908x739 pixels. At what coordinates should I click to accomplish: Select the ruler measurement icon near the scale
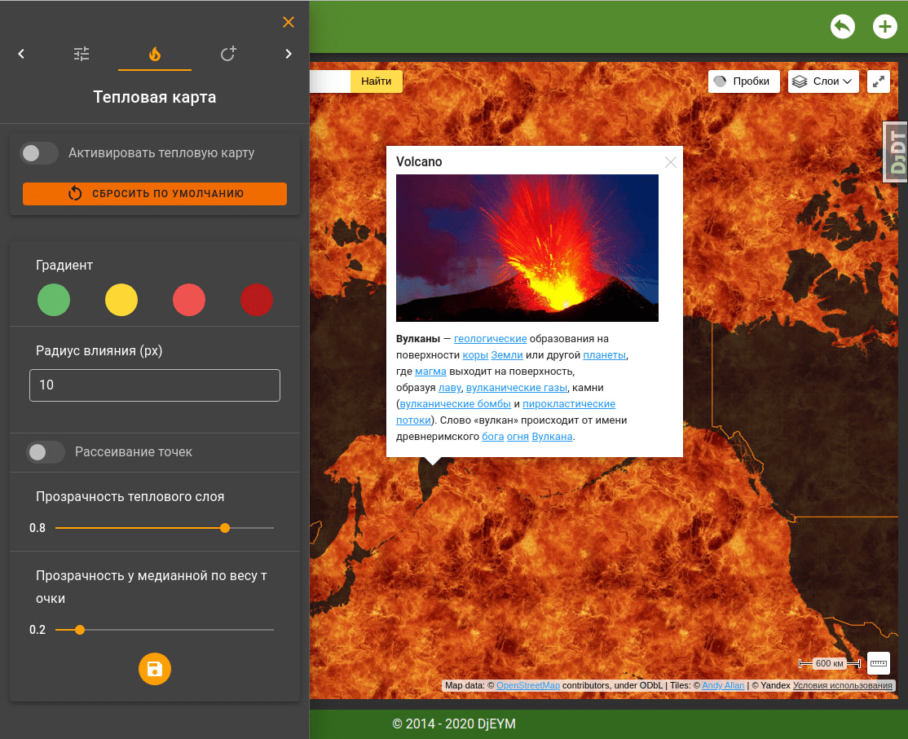[x=878, y=663]
